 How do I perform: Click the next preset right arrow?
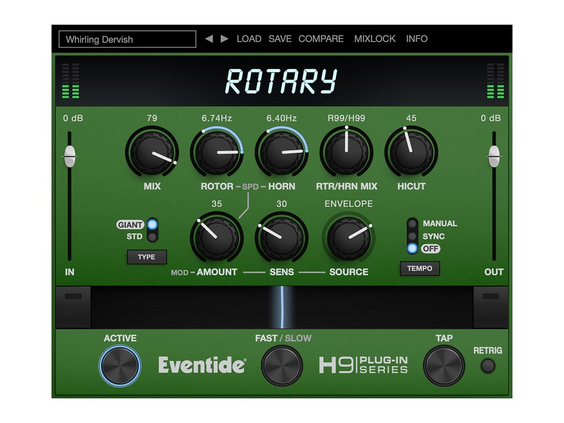(x=224, y=39)
